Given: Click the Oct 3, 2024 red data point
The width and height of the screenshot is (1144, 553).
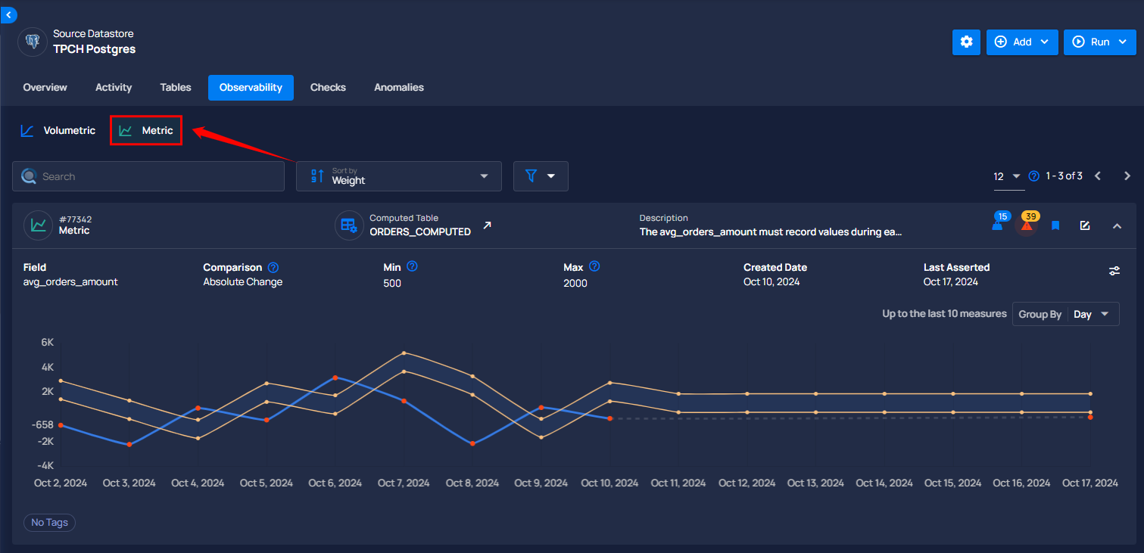Looking at the screenshot, I should (x=129, y=444).
